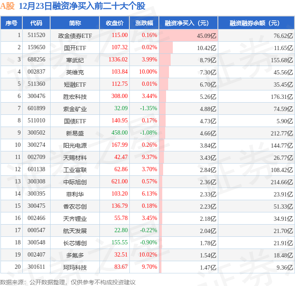
Task: Click the 融资融券余额（元） column header
Action: click(256, 23)
